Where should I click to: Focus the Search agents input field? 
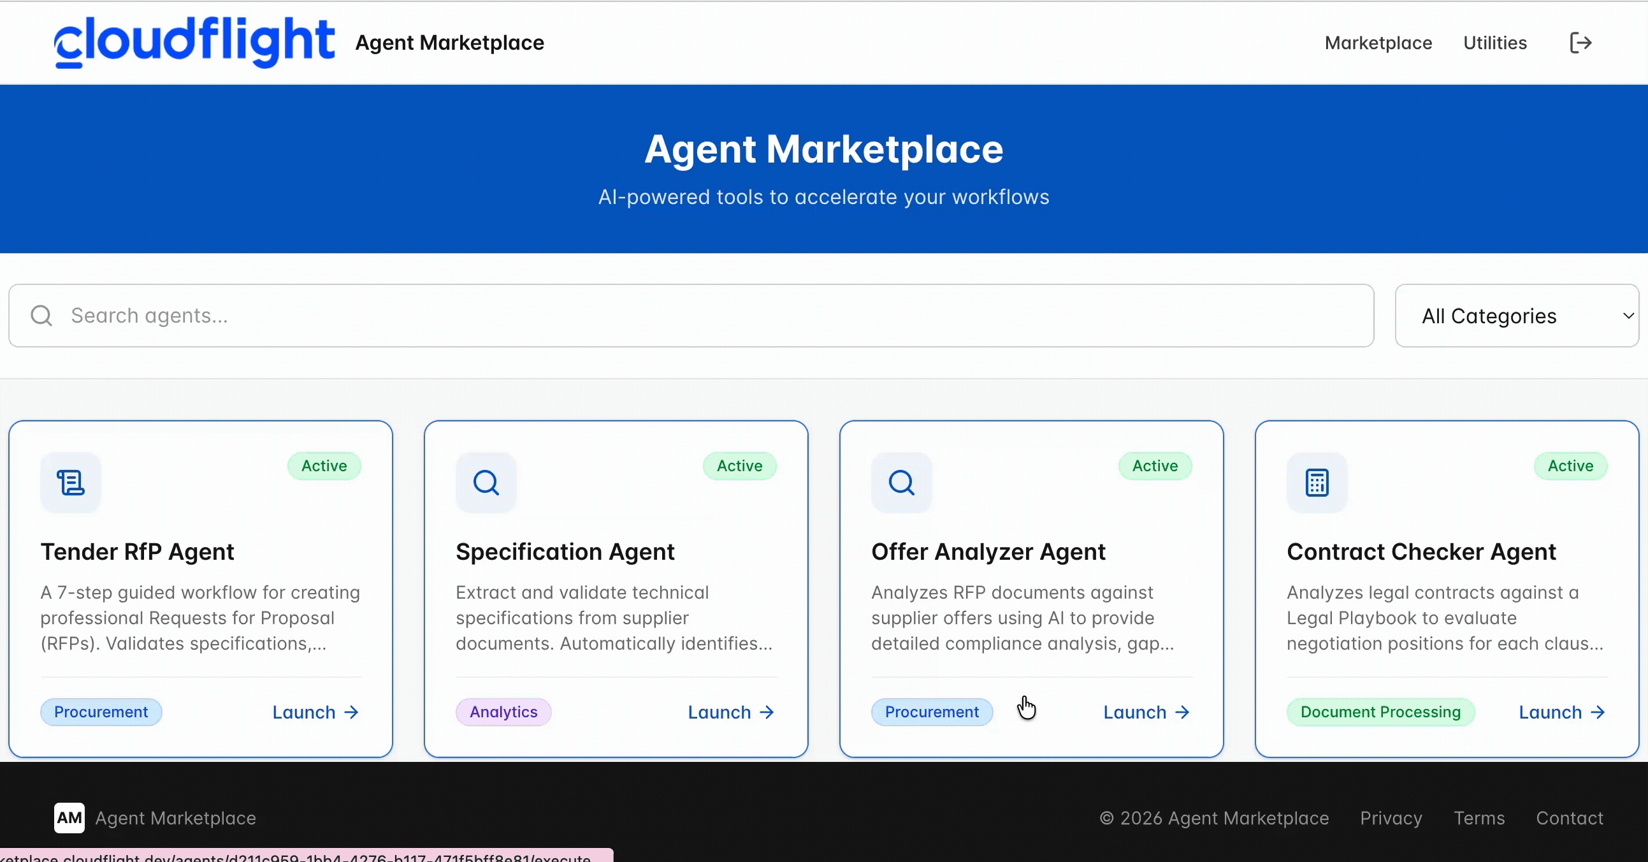pos(704,316)
